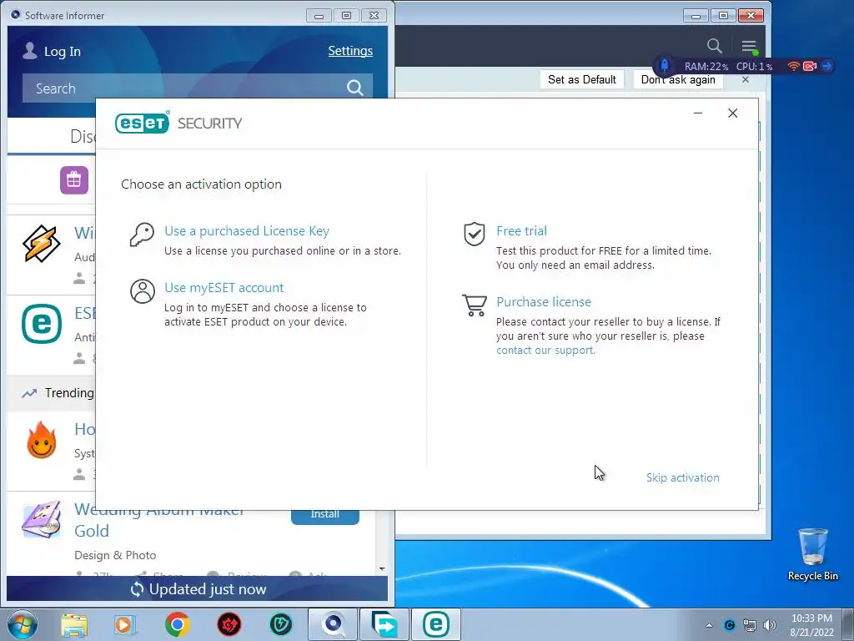Screen dimensions: 854x641
Task: Click the ESET app icon in Software Informer list
Action: 42,324
